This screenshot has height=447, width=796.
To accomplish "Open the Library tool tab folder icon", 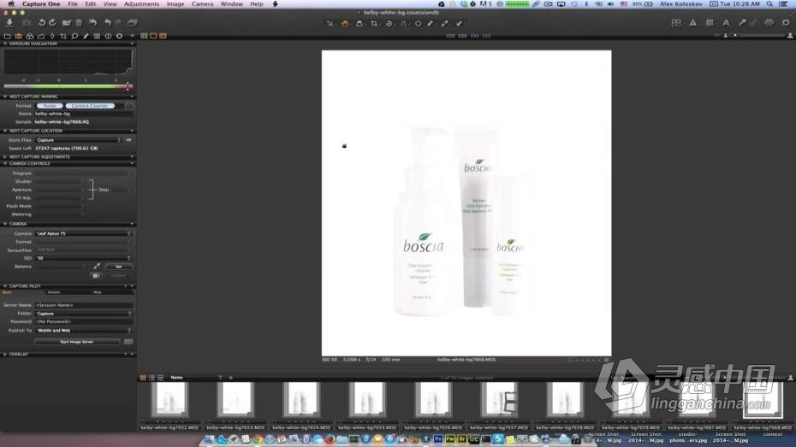I will pos(7,36).
